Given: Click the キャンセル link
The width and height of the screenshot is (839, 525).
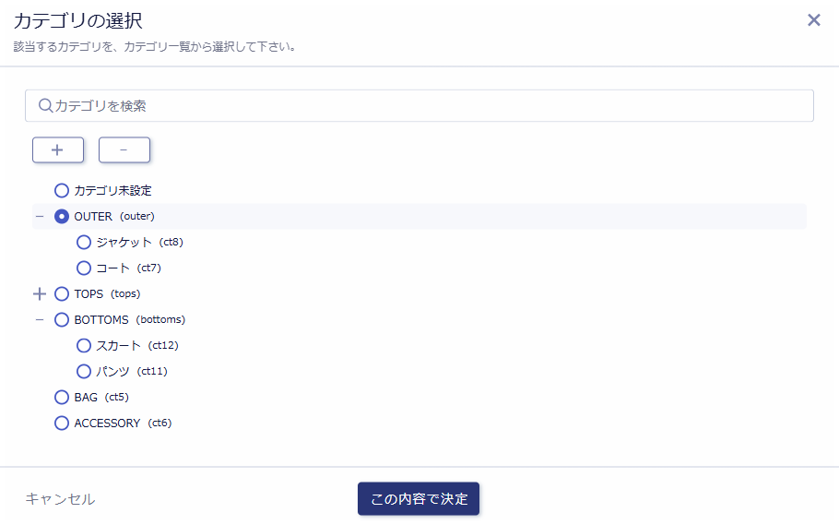Looking at the screenshot, I should tap(60, 499).
